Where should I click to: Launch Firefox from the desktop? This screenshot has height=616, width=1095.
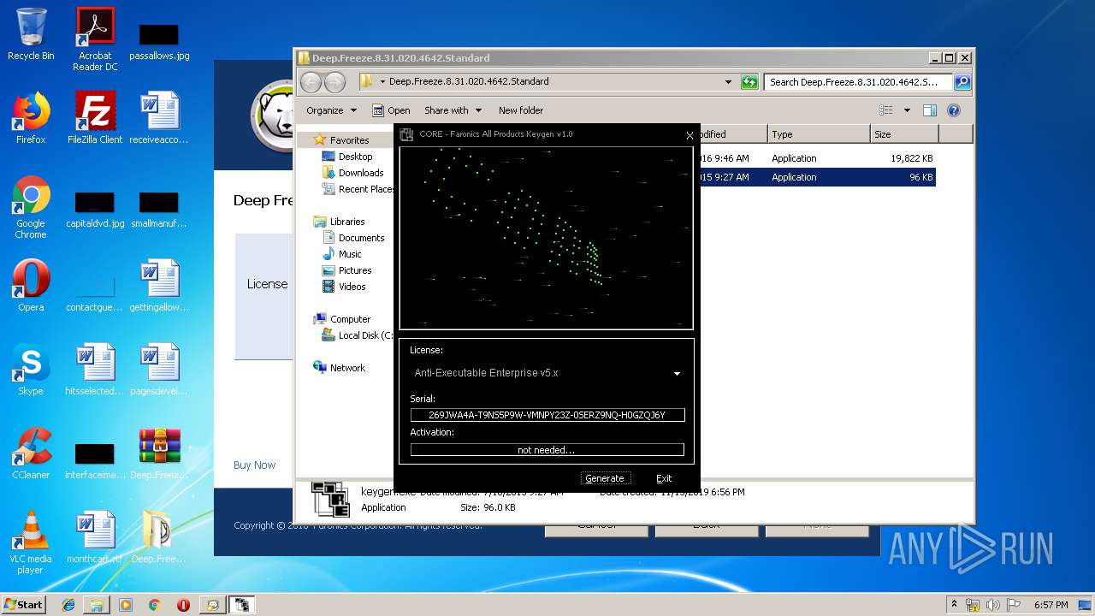31,118
